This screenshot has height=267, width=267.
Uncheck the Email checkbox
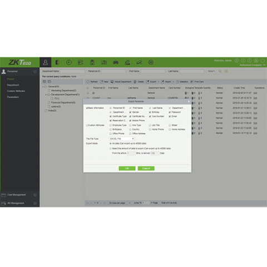click(x=170, y=116)
